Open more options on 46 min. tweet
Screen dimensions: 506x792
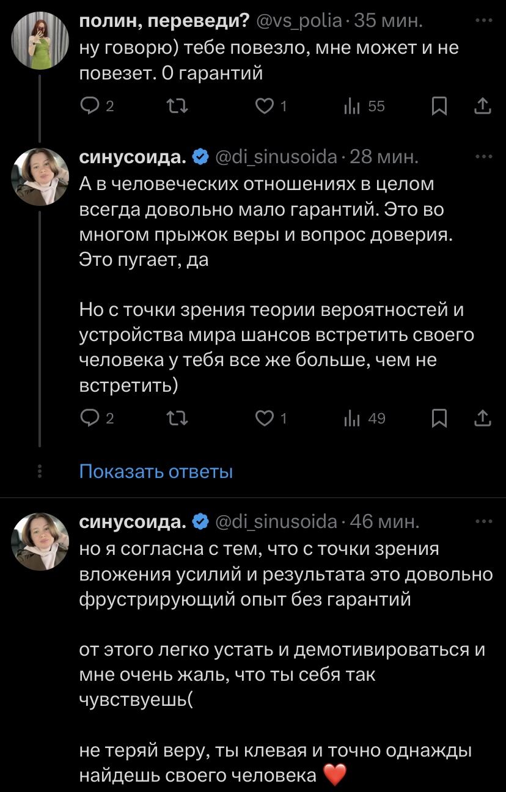point(483,522)
